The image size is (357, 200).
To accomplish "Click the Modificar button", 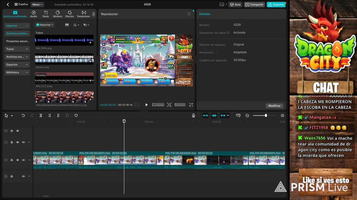I will [274, 106].
